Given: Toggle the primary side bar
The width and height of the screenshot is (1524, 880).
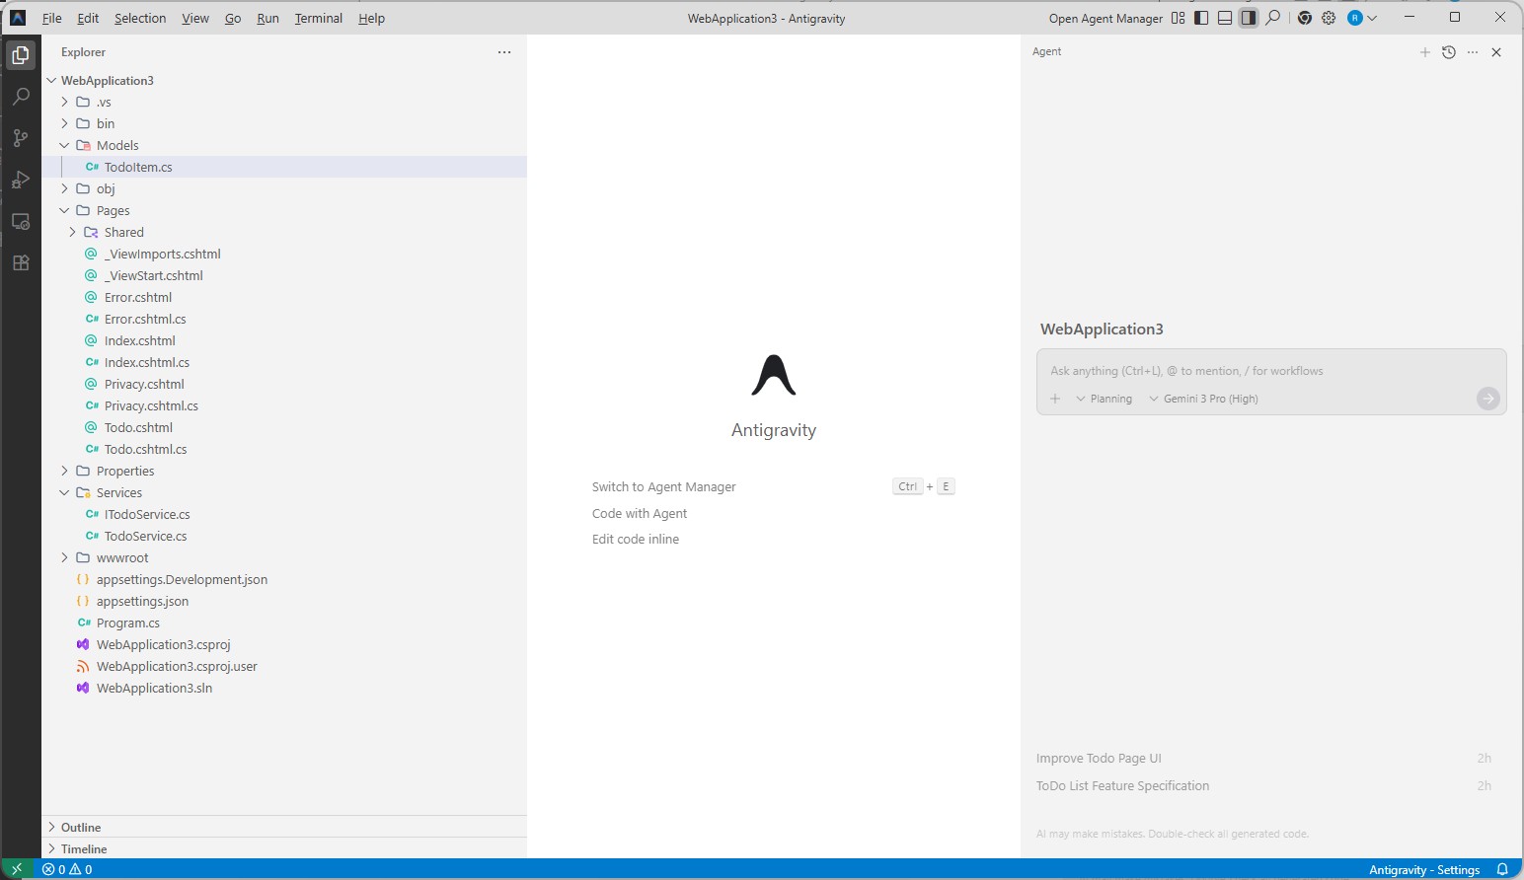Looking at the screenshot, I should pos(1201,18).
